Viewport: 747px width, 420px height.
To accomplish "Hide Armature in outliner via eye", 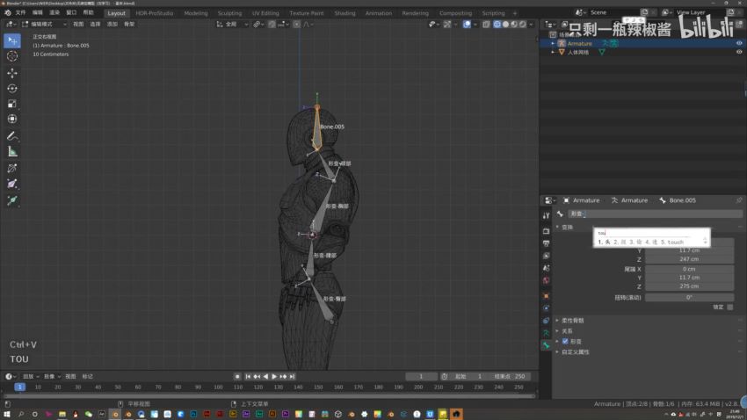I will coord(739,43).
